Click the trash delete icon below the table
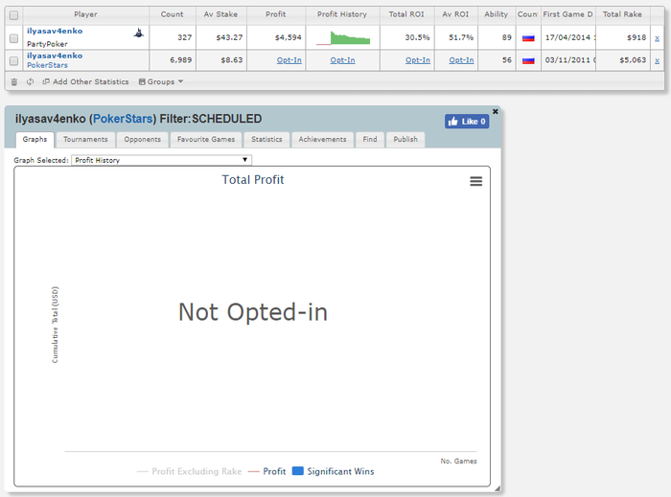 pyautogui.click(x=14, y=81)
